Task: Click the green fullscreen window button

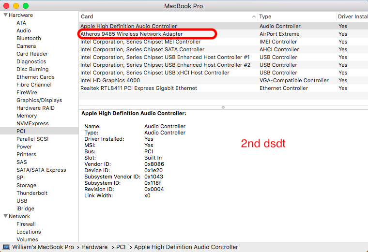Action: point(26,6)
